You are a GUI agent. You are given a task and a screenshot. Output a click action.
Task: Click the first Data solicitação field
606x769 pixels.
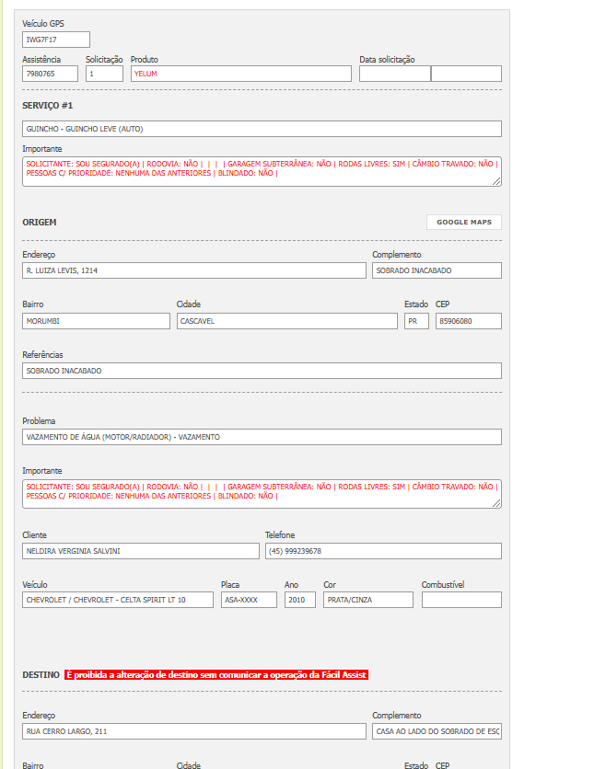(x=395, y=74)
